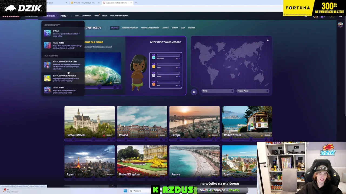Expand the world map to fullscreen
This screenshot has width=346, height=194.
pos(268,40)
